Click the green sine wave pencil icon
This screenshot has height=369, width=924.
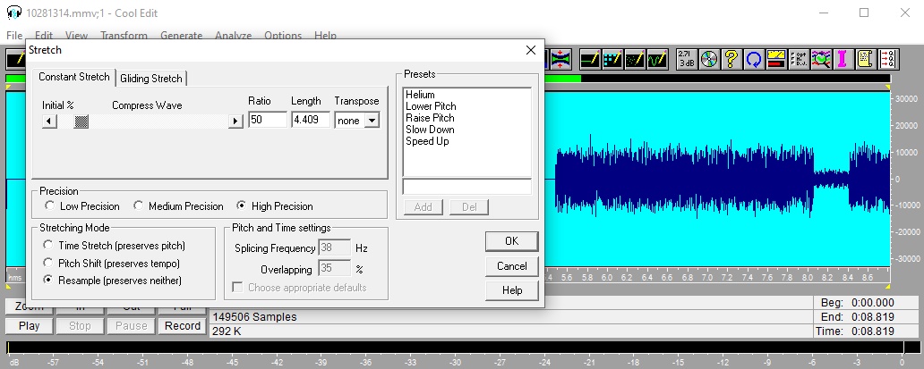pyautogui.click(x=657, y=59)
